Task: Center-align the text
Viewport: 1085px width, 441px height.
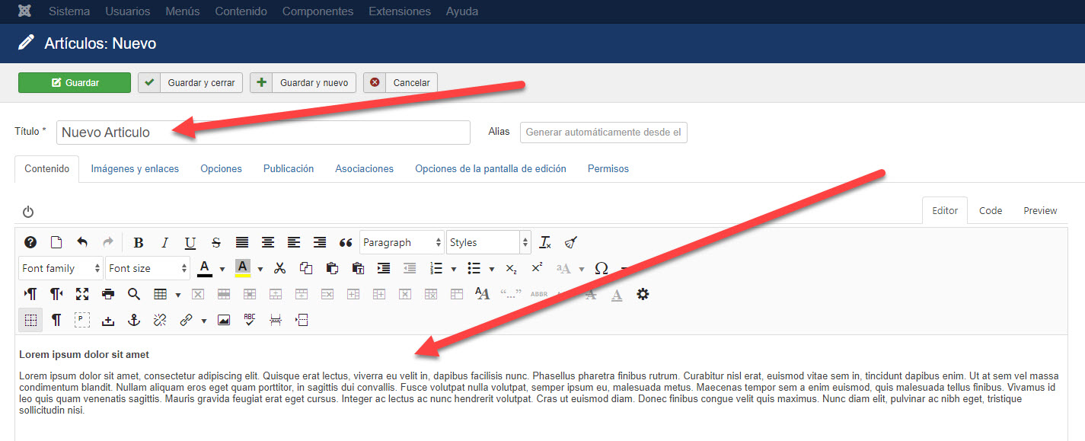Action: [x=268, y=243]
